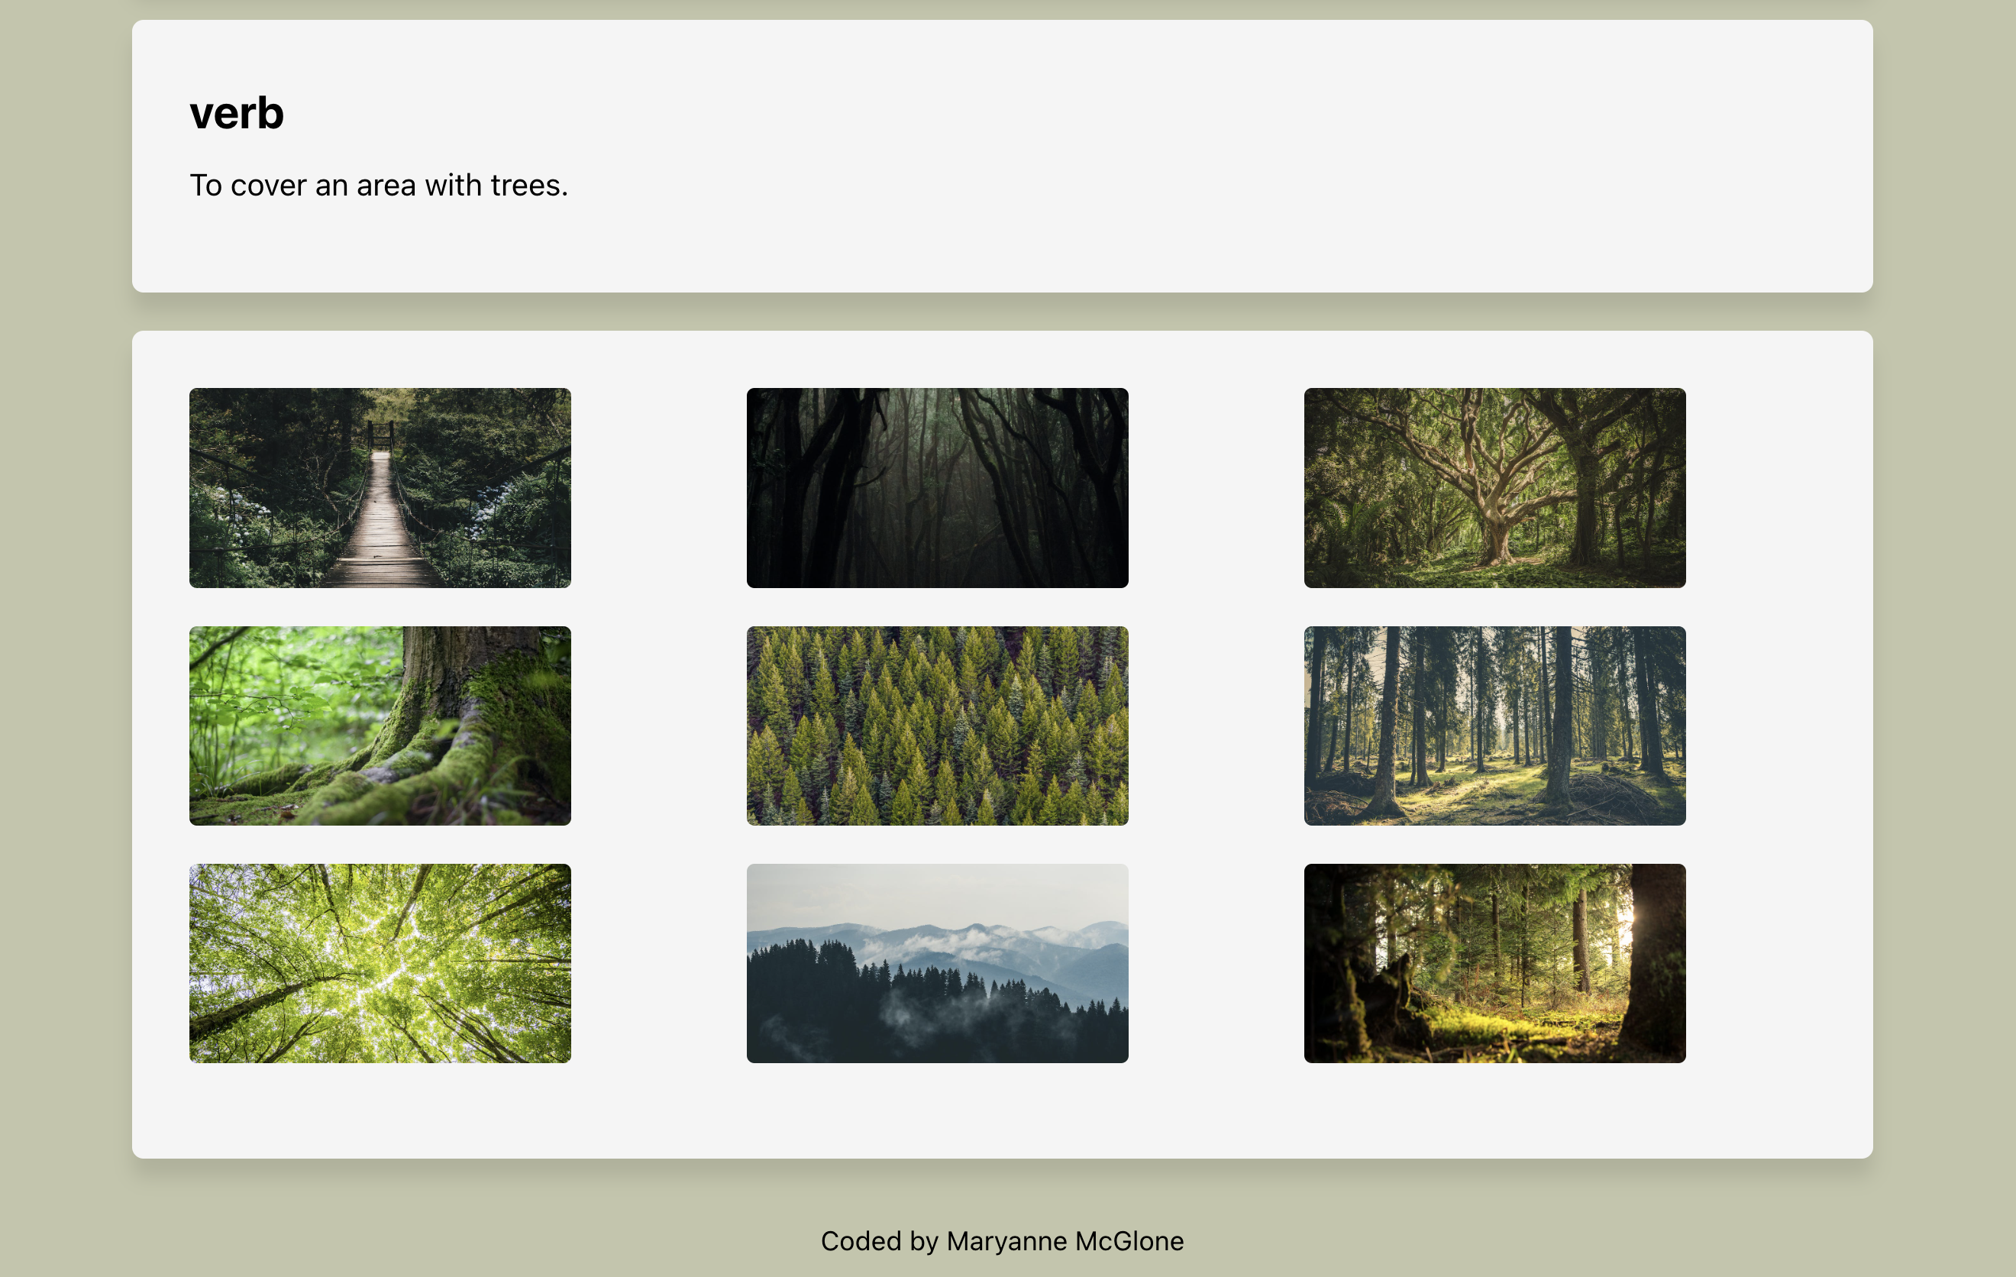The image size is (2016, 1277).
Task: Click the aerial pine forest grid image
Action: [939, 725]
